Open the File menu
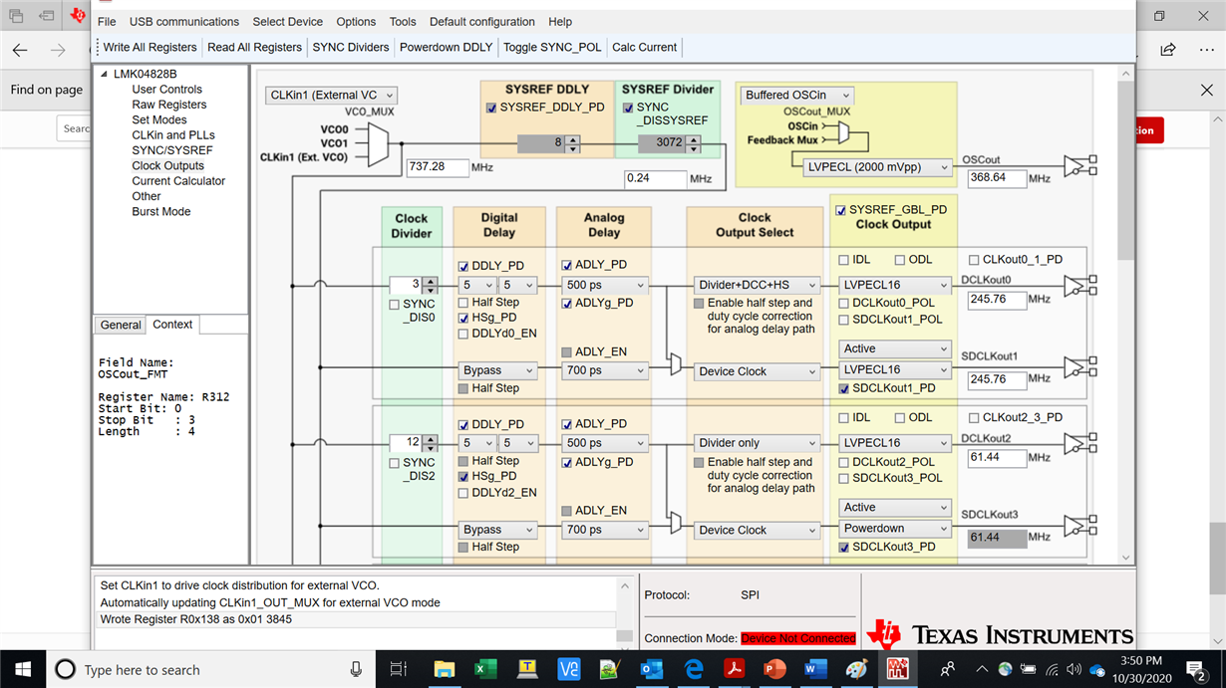The height and width of the screenshot is (688, 1226). coord(107,22)
